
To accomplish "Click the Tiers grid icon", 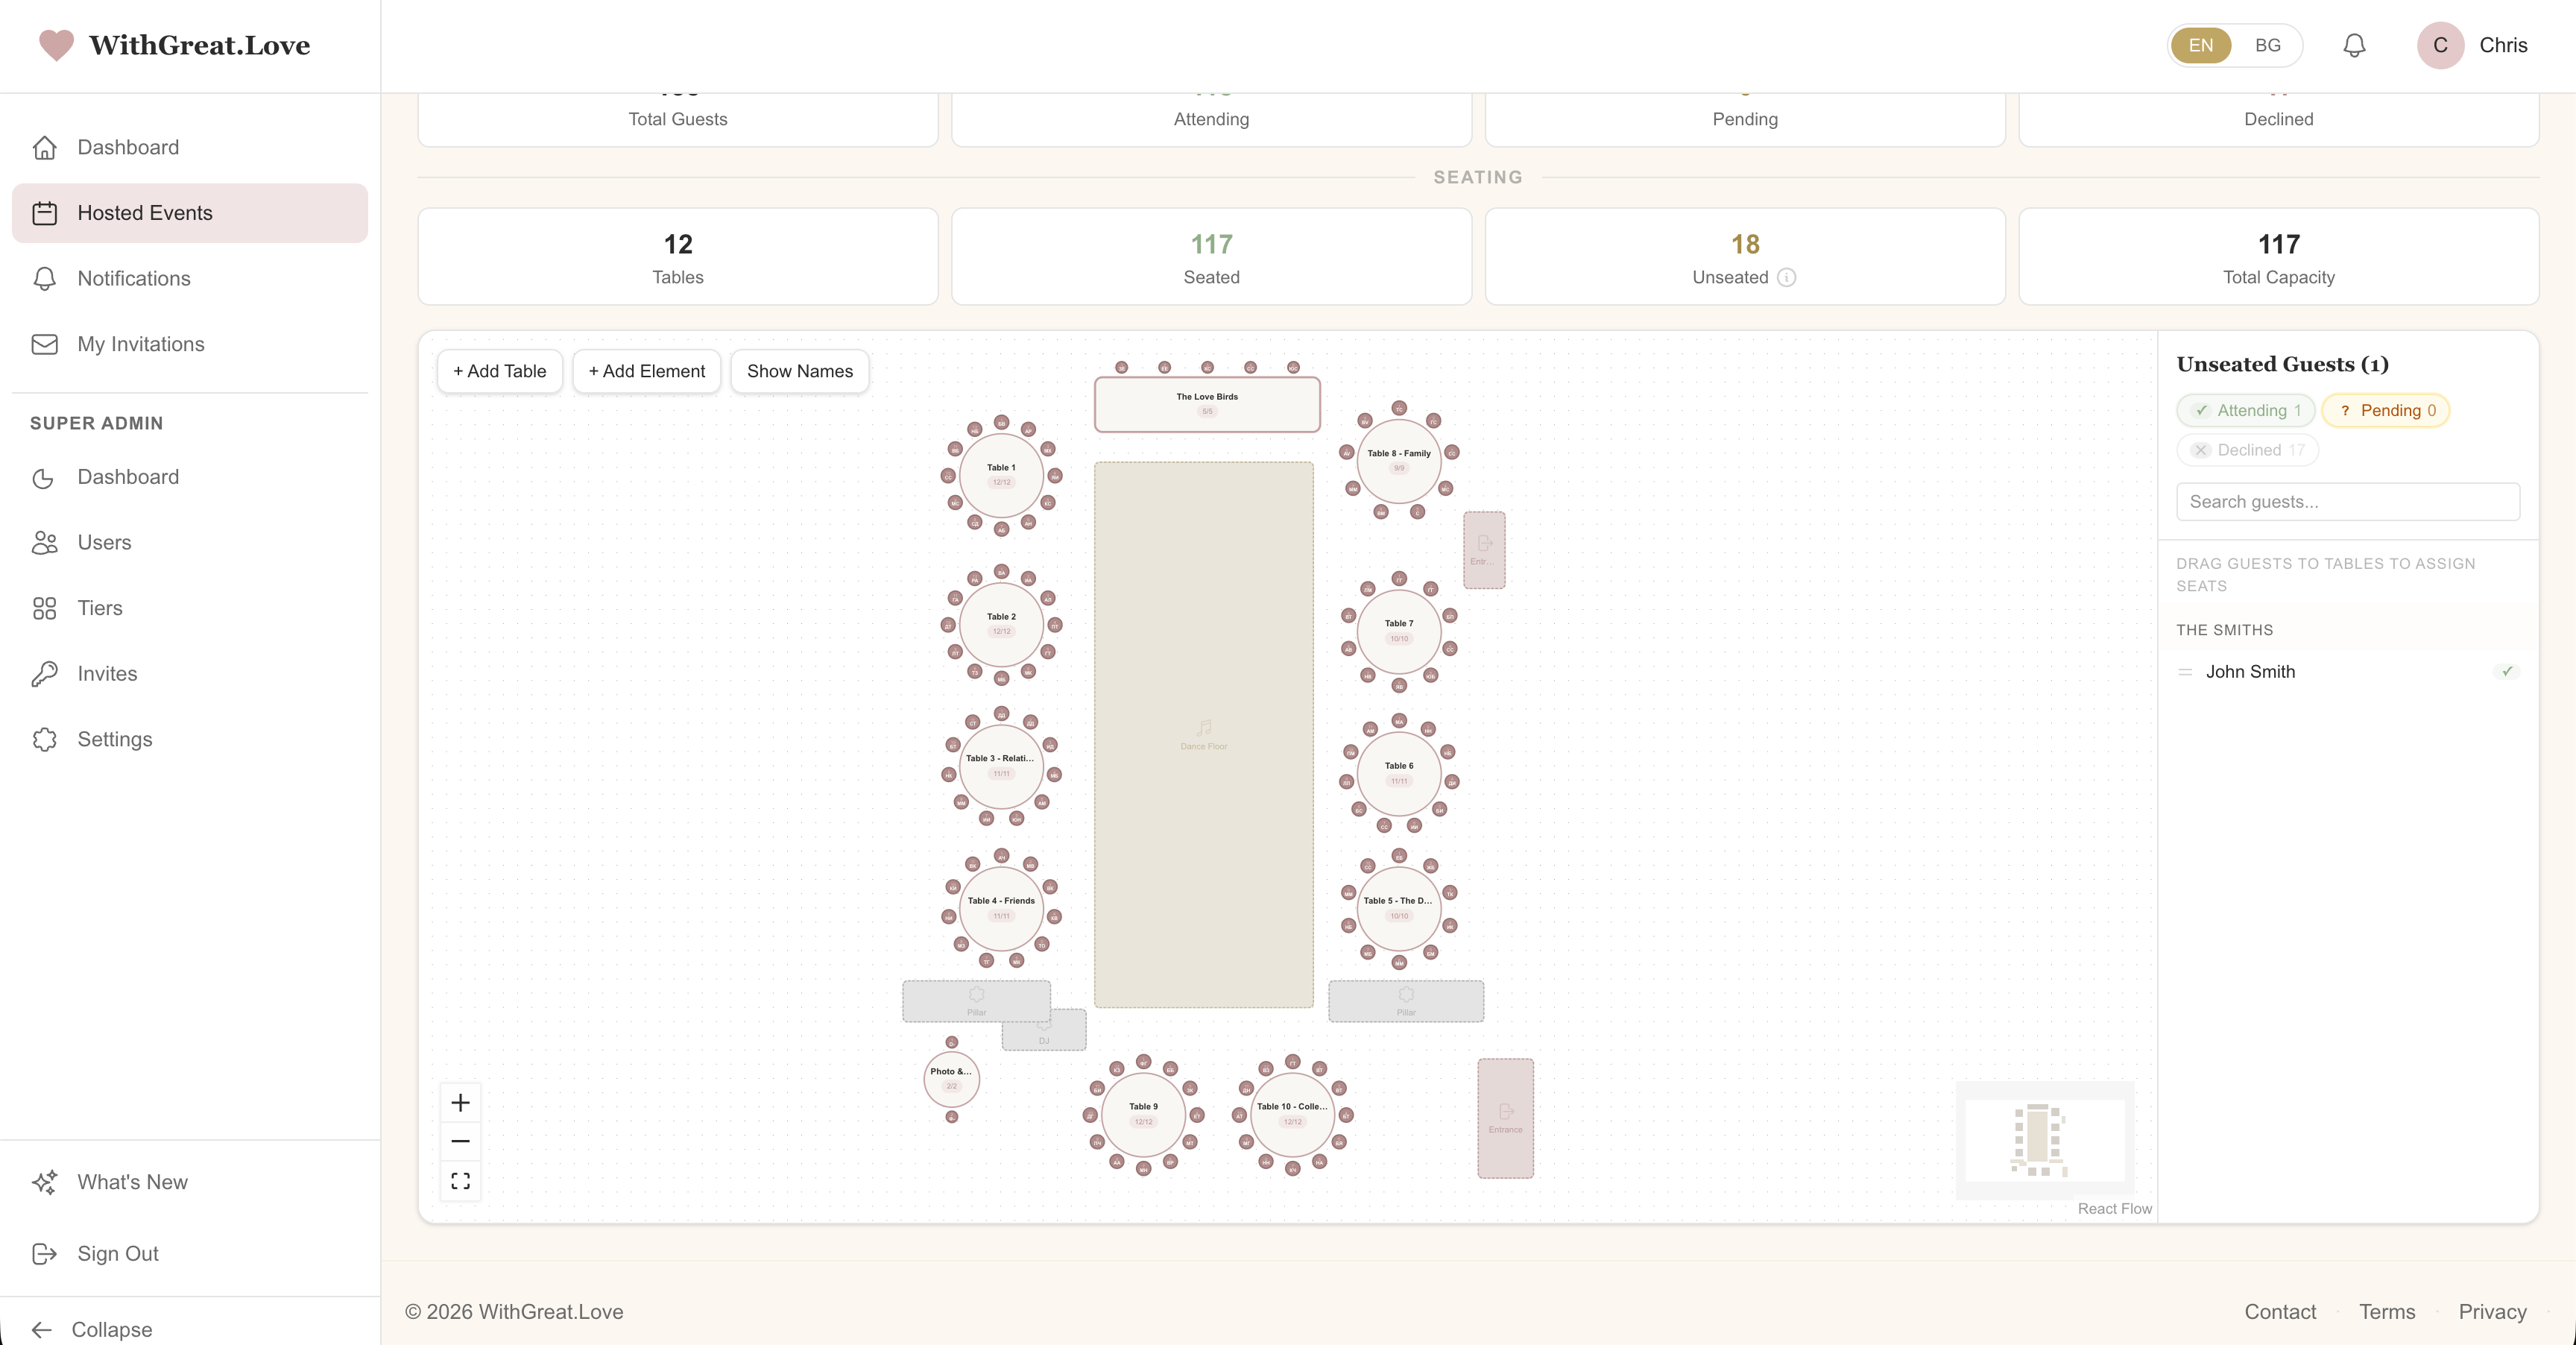I will tap(44, 608).
